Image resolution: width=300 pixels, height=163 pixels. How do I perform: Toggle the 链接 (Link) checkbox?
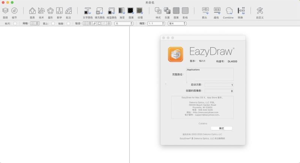pos(68,24)
